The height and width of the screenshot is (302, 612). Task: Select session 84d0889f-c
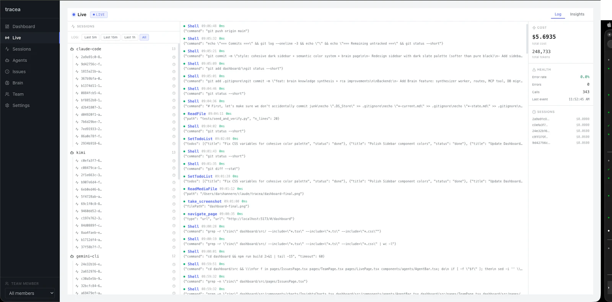click(x=125, y=225)
